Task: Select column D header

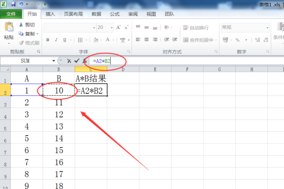Action: click(x=123, y=69)
